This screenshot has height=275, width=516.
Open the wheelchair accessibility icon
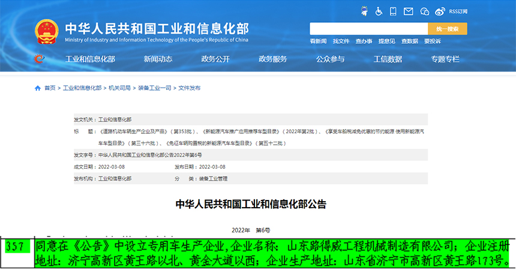point(379,11)
